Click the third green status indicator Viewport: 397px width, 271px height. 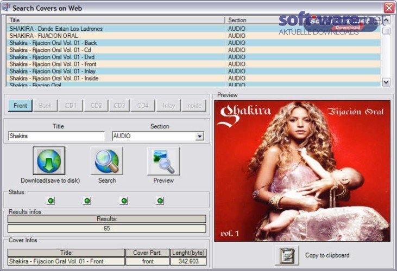coord(124,201)
